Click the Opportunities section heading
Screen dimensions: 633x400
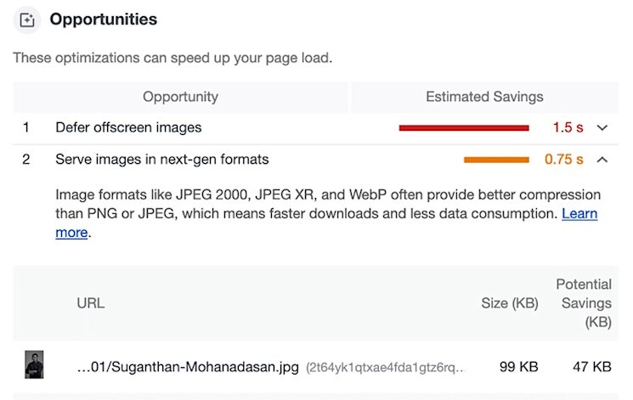tap(104, 20)
